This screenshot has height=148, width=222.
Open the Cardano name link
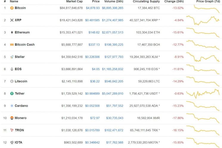pyautogui.click(x=21, y=106)
